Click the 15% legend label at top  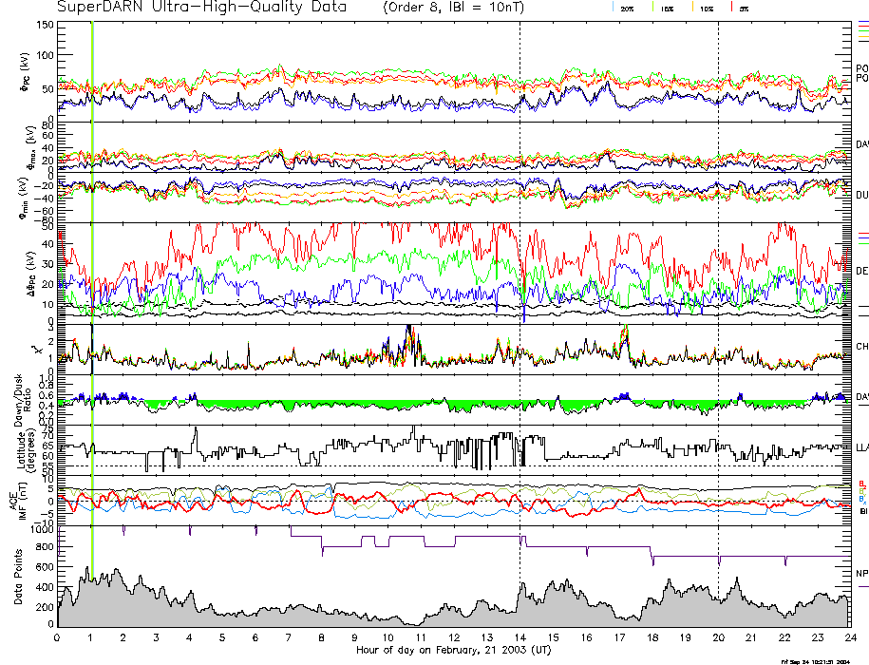click(x=666, y=8)
